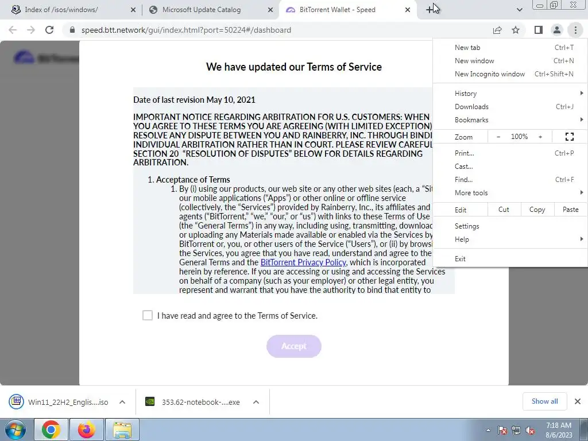
Task: Expand options for the 353.62-notebook exe download
Action: tap(256, 402)
